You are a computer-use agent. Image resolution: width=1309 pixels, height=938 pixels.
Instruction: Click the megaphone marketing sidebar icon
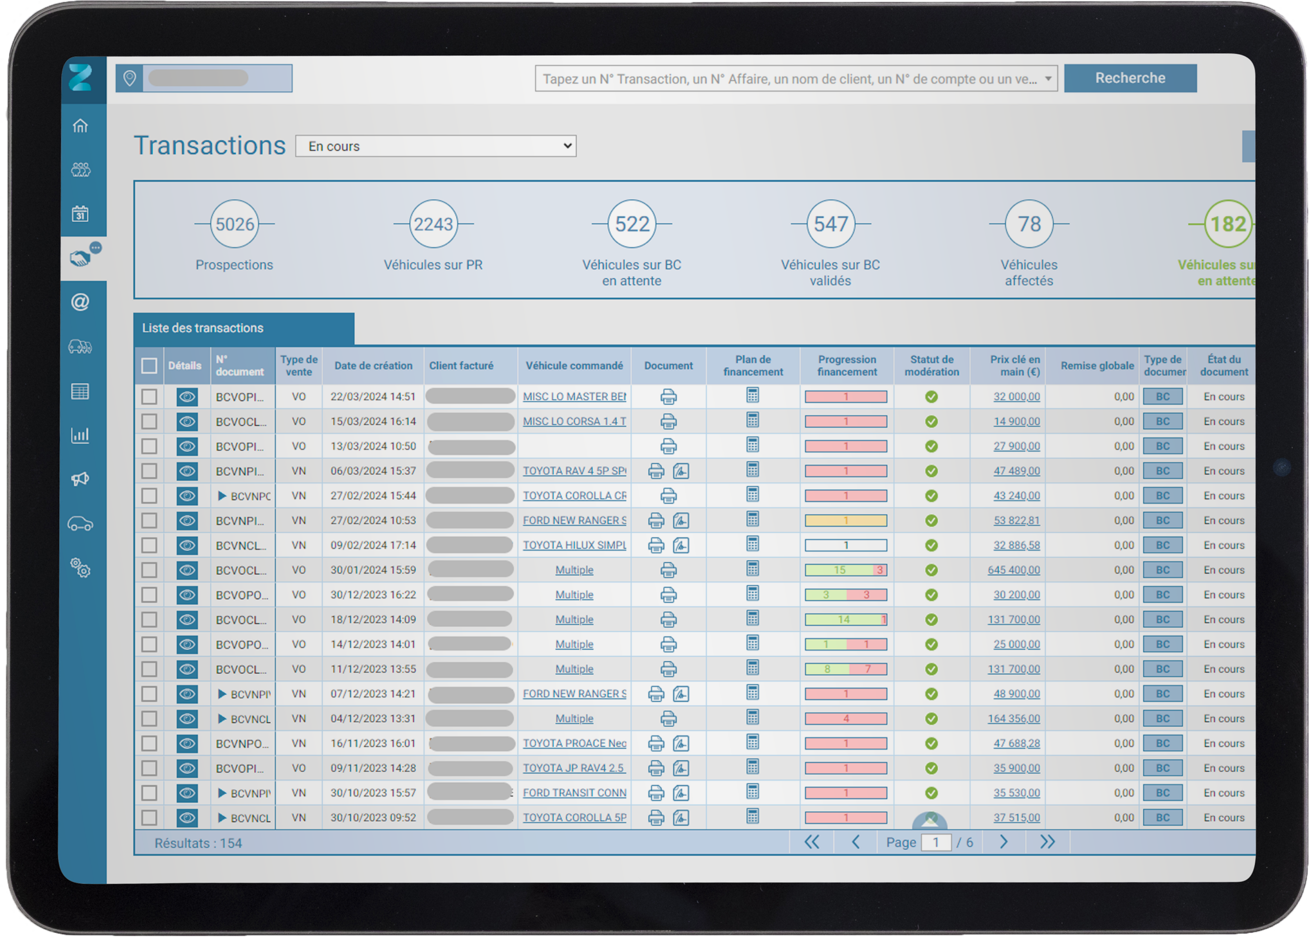80,479
